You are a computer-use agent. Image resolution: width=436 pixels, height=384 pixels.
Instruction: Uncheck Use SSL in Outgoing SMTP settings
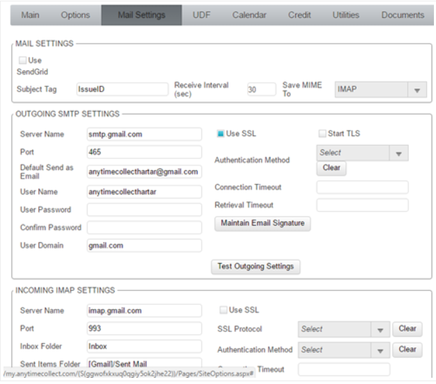221,133
